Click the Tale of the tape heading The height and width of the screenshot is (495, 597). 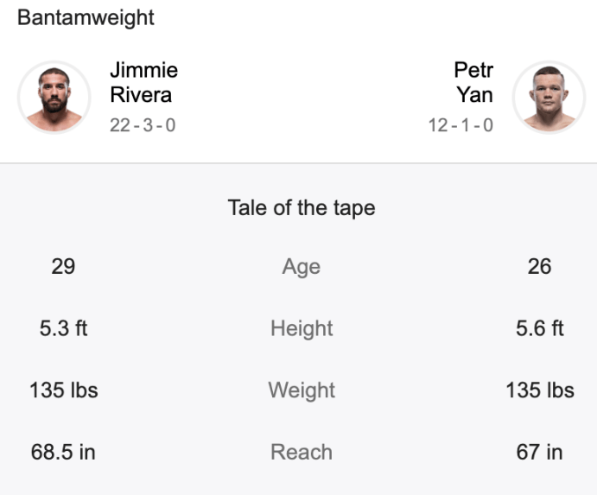click(x=302, y=208)
